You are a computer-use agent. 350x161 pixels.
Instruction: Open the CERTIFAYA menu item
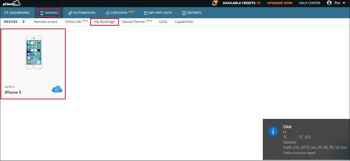120,12
